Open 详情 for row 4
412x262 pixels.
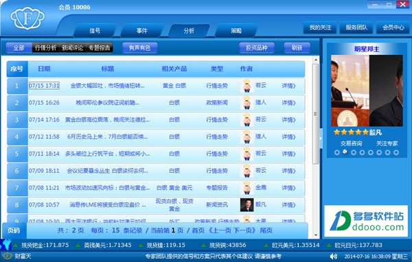[289, 136]
